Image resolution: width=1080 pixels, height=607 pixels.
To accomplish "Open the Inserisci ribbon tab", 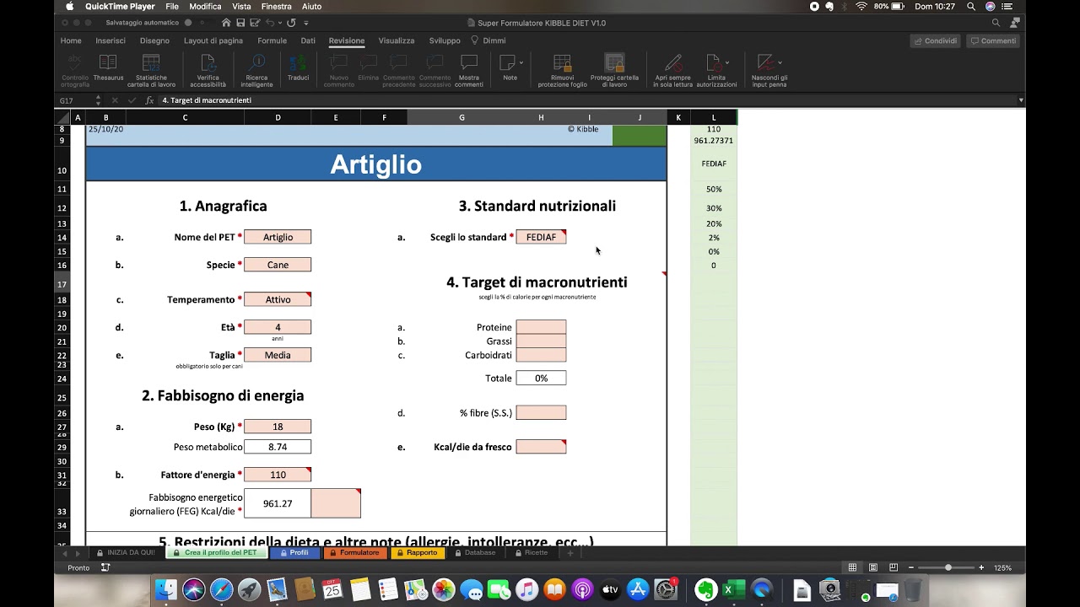I will tap(111, 40).
